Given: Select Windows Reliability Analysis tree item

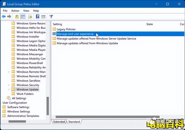Looking at the screenshot, I should click(x=31, y=67).
